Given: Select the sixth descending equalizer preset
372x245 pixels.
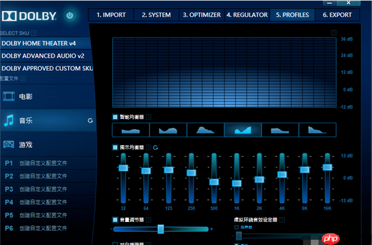Looking at the screenshot, I should 317,130.
